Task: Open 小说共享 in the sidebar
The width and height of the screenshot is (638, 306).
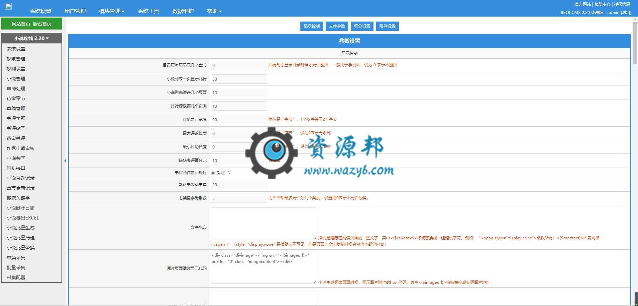Action: tap(16, 158)
